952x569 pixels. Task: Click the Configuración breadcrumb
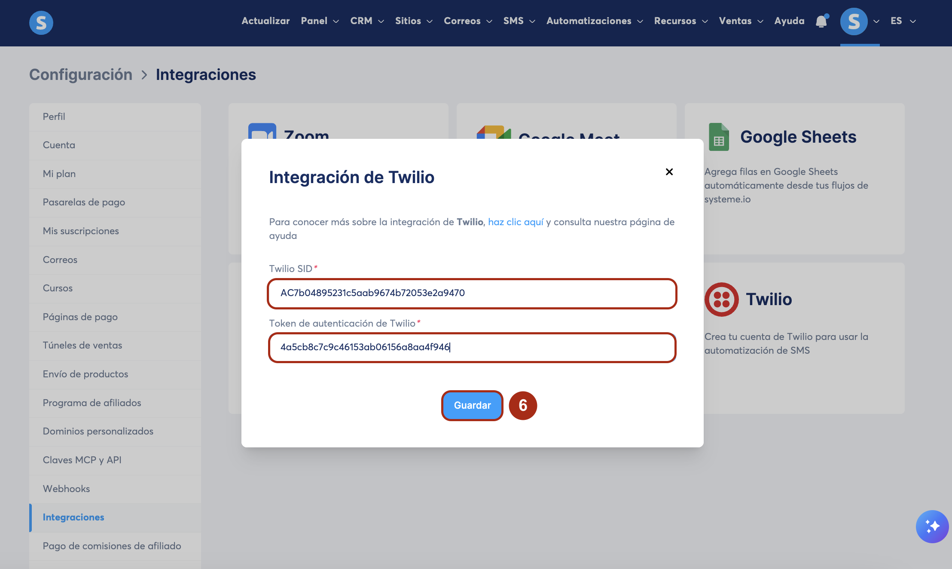(81, 75)
